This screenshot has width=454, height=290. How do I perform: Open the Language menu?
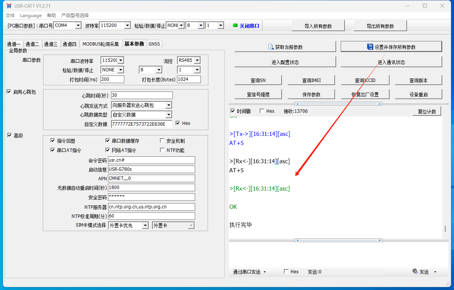[x=31, y=15]
